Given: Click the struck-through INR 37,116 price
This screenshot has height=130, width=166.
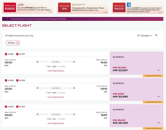Looking at the screenshot, I should 118,94.
